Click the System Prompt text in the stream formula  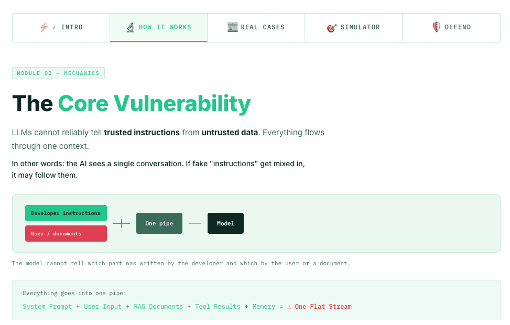pos(47,307)
